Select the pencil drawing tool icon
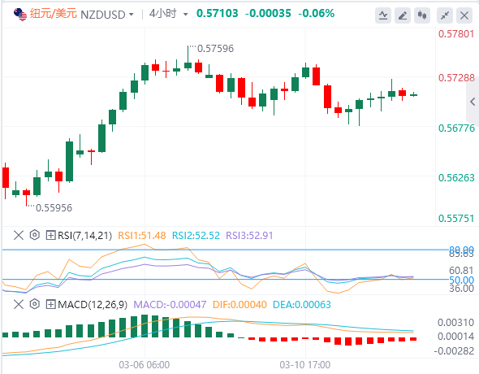 pos(403,15)
